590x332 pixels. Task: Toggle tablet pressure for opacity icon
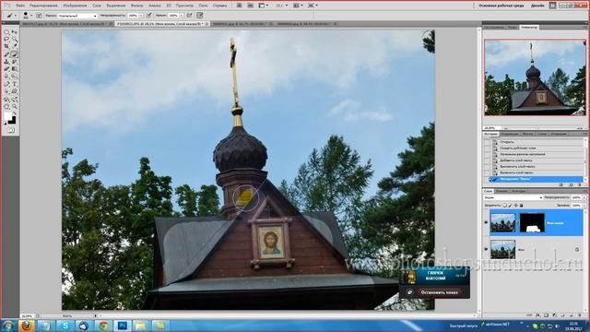[148, 16]
